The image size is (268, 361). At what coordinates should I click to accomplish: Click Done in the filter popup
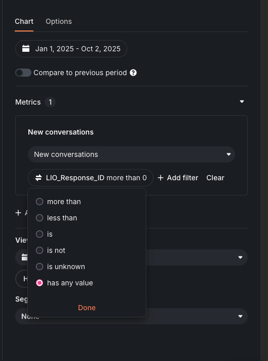point(87,308)
